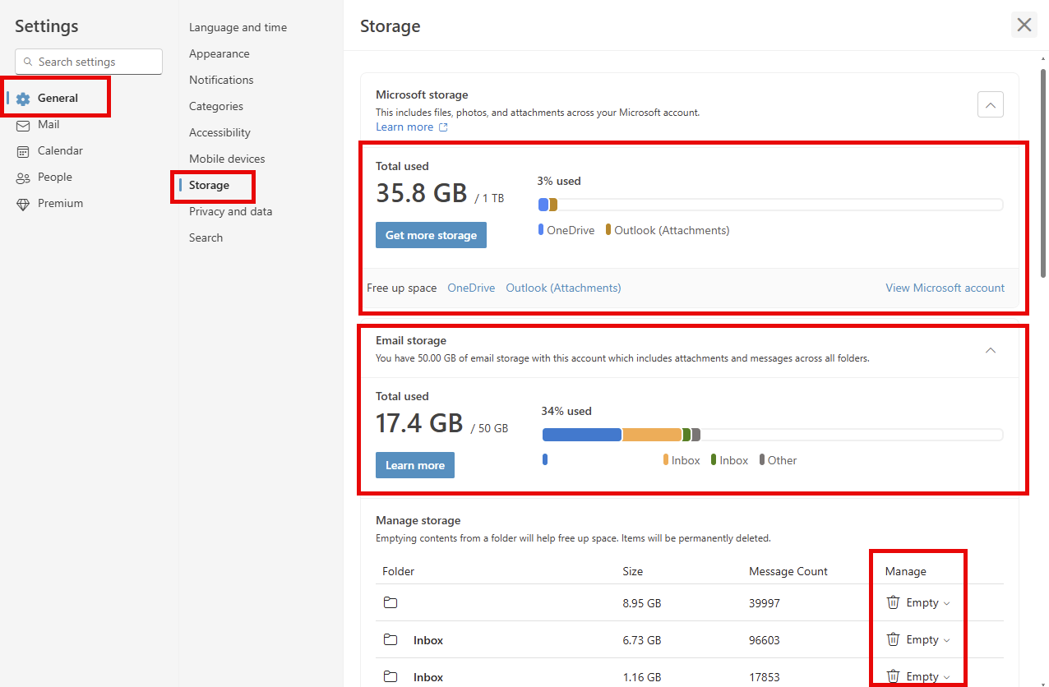Click the OneDrive legend color dot
Screen dimensions: 1049x687
[x=541, y=230]
